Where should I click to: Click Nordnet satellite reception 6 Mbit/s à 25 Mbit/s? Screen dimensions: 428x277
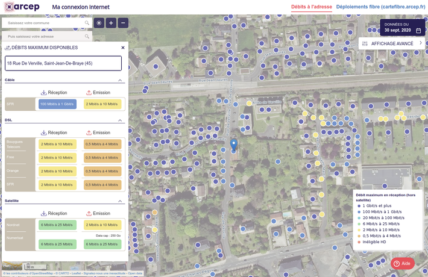coord(57,225)
